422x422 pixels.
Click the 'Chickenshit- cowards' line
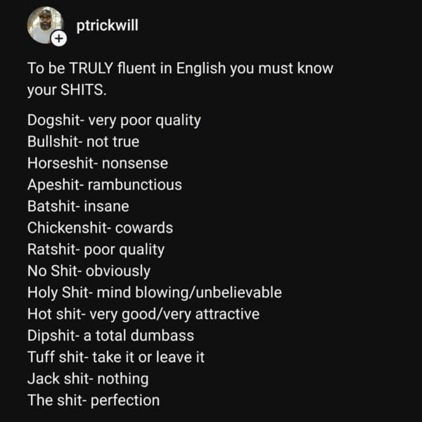point(100,228)
